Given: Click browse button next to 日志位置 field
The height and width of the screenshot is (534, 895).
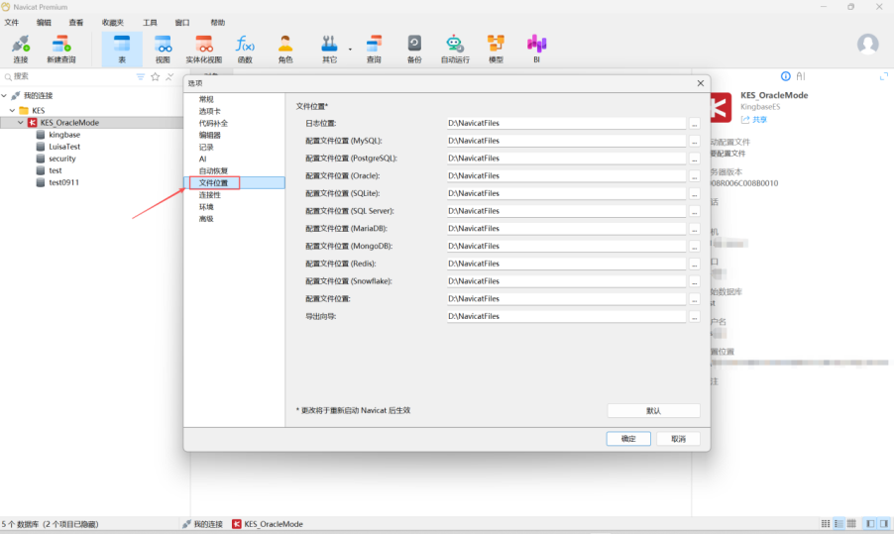Looking at the screenshot, I should [695, 123].
